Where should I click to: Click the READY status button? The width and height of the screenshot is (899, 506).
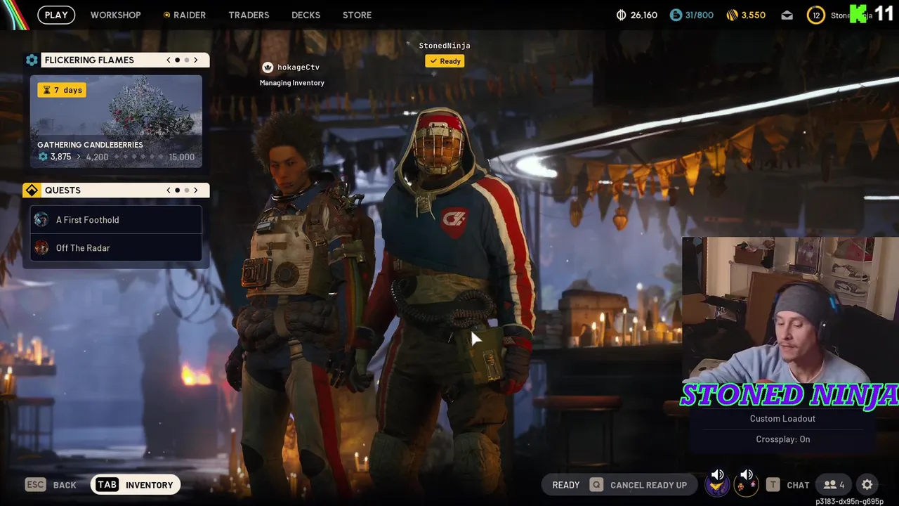(566, 485)
